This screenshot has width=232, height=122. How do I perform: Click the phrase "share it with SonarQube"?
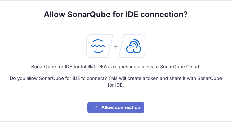[196, 78]
